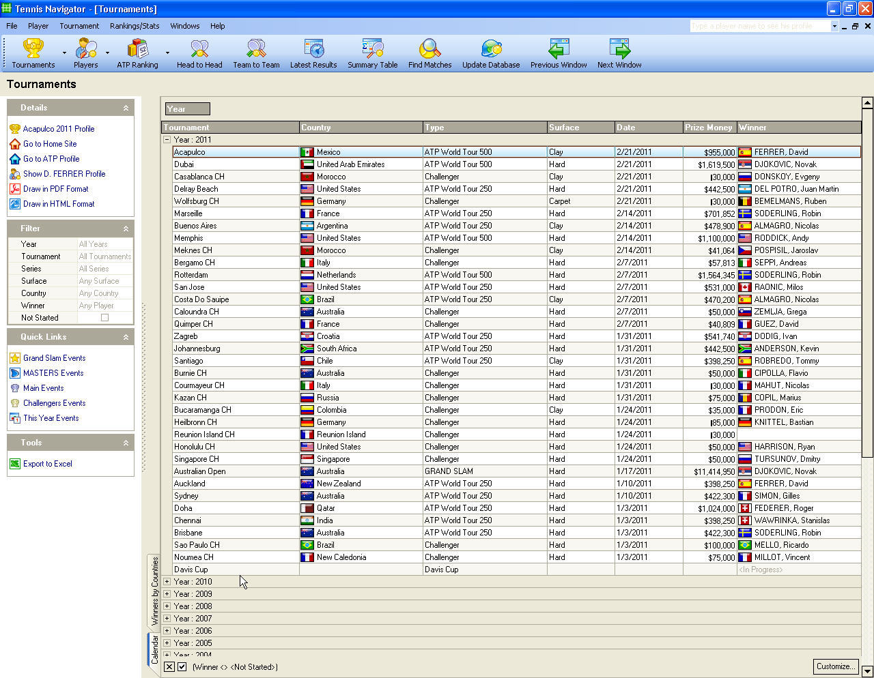
Task: Open MASTERS Events quick link
Action: pyautogui.click(x=53, y=373)
